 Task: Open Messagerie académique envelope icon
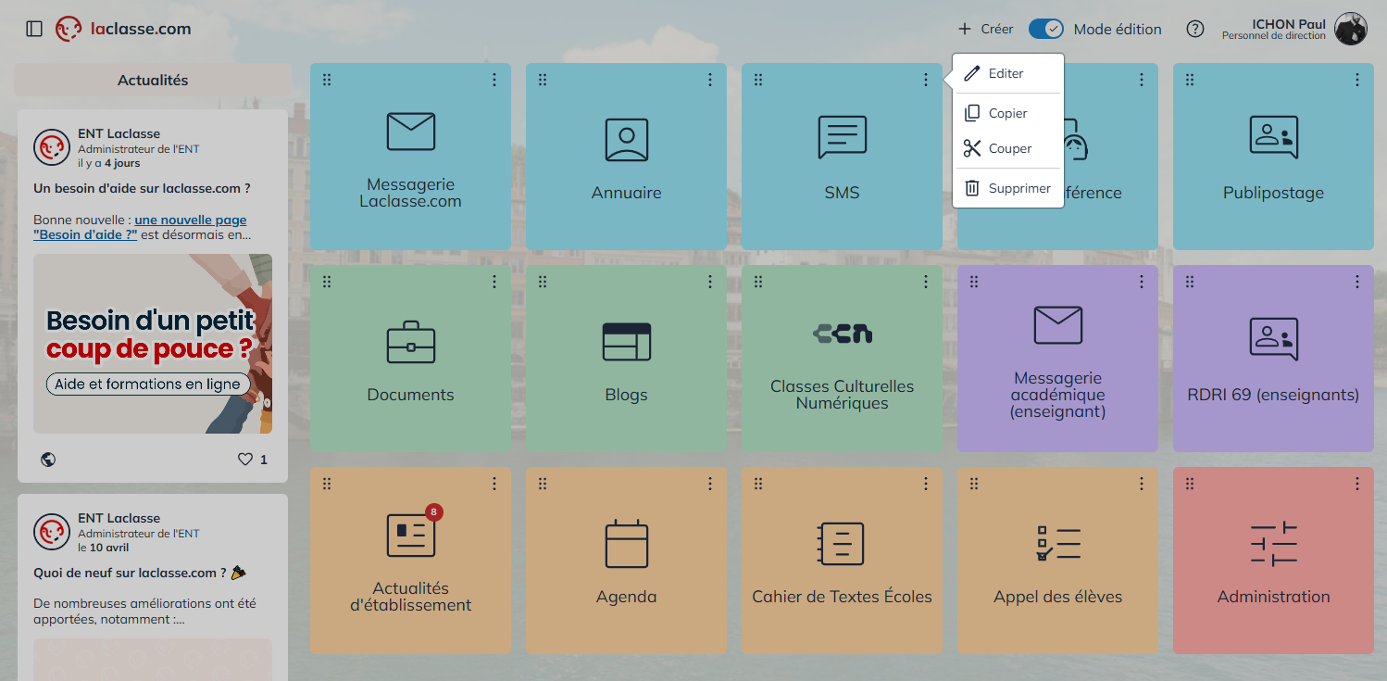pos(1057,325)
